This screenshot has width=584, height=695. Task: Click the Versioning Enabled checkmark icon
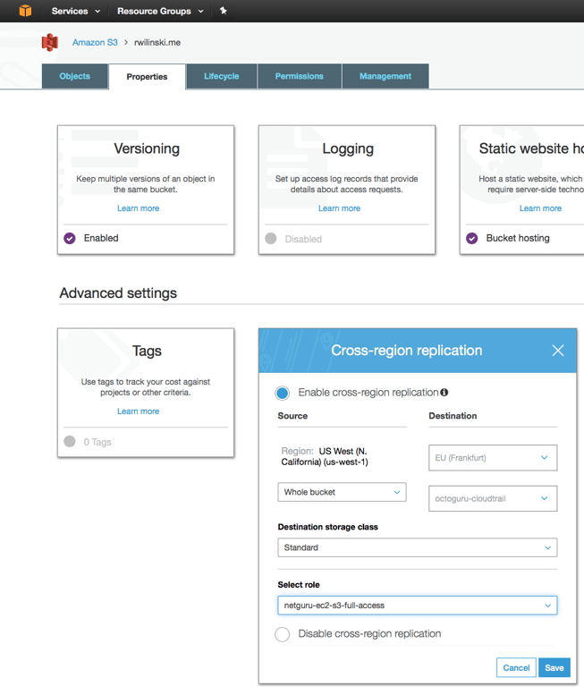coord(70,238)
